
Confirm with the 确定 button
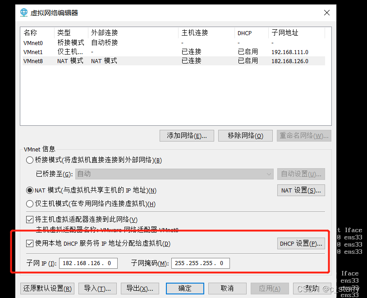pos(185,289)
